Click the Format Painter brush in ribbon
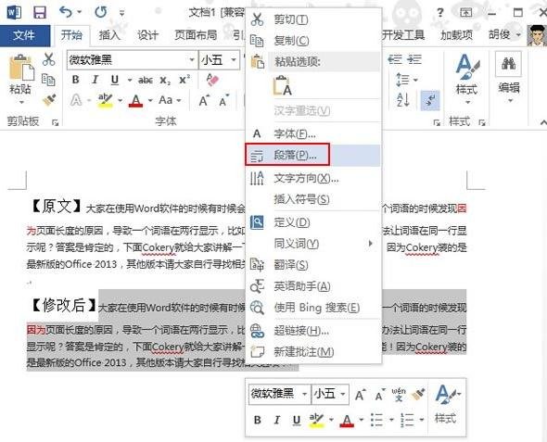This screenshot has width=547, height=442. pyautogui.click(x=49, y=100)
